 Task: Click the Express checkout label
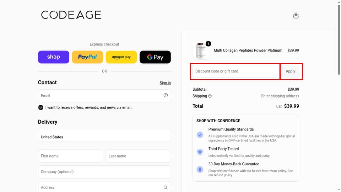pos(104,44)
